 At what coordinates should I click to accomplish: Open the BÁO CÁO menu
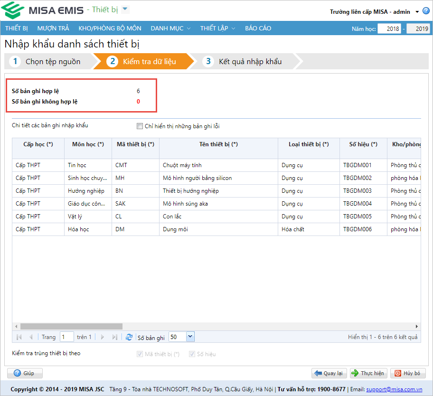pos(258,28)
